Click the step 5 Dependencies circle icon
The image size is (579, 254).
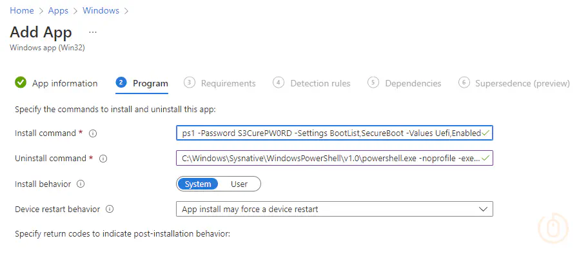pyautogui.click(x=373, y=83)
